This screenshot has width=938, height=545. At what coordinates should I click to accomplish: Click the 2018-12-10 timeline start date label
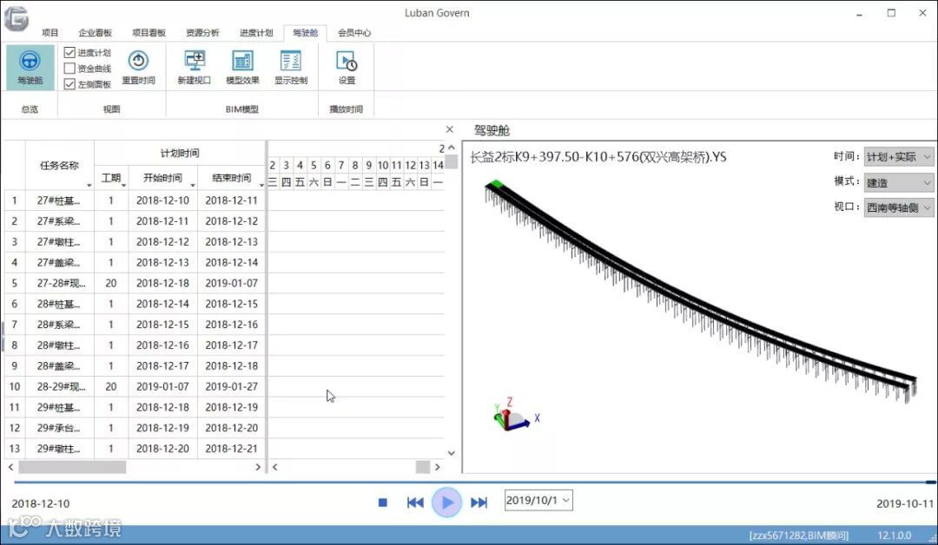[41, 503]
